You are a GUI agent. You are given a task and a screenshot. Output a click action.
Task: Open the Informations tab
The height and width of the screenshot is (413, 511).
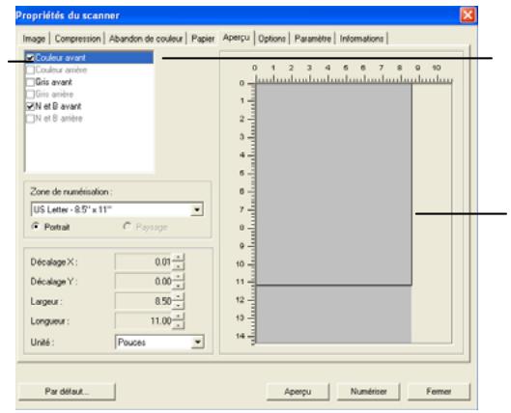click(x=361, y=39)
